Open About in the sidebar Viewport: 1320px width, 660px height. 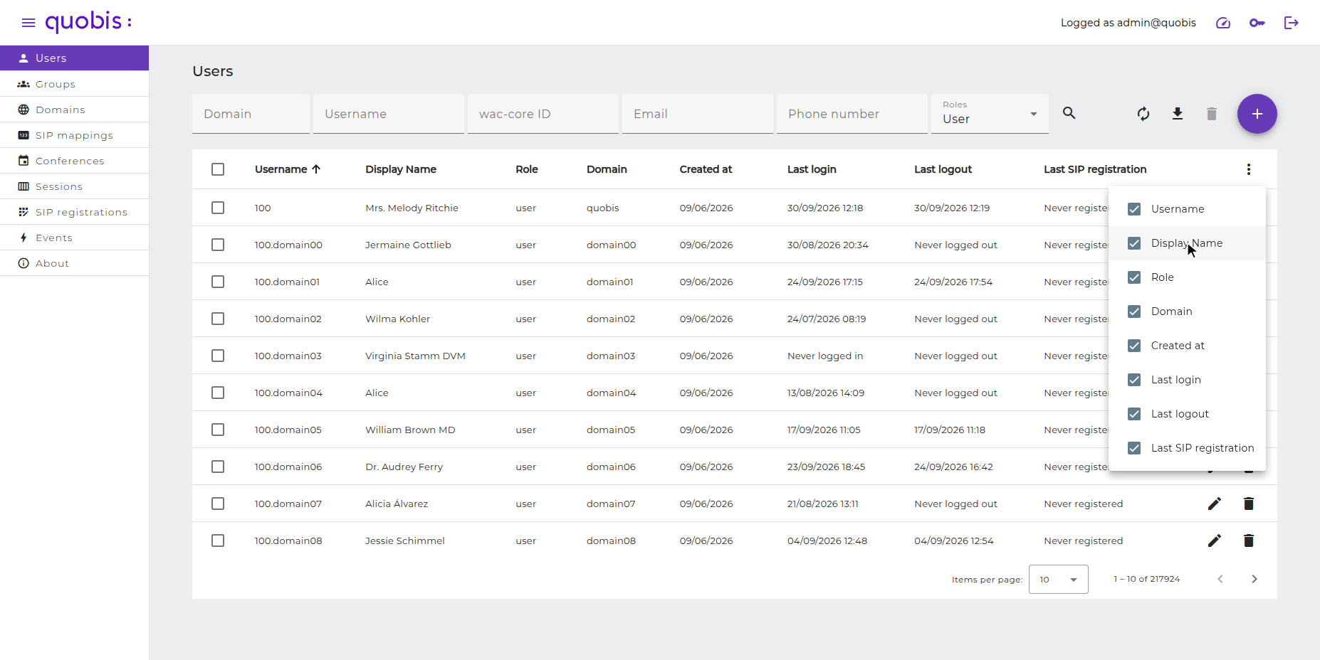[74, 263]
